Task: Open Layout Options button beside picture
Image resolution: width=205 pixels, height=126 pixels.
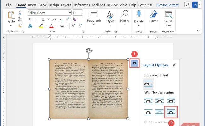Action: [x=134, y=63]
